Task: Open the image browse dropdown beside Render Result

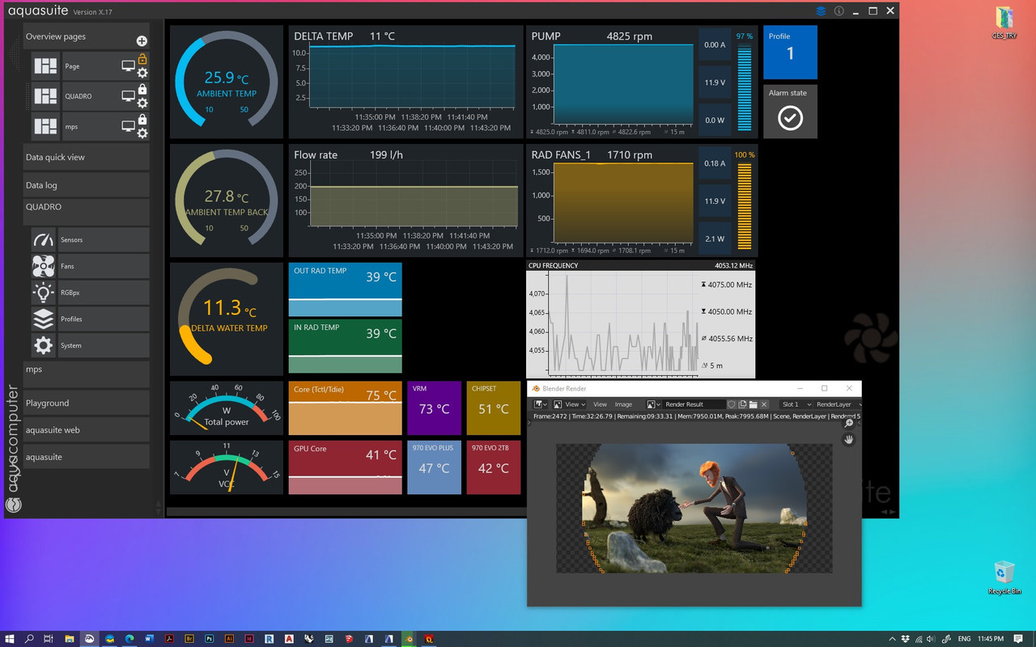Action: coord(653,404)
